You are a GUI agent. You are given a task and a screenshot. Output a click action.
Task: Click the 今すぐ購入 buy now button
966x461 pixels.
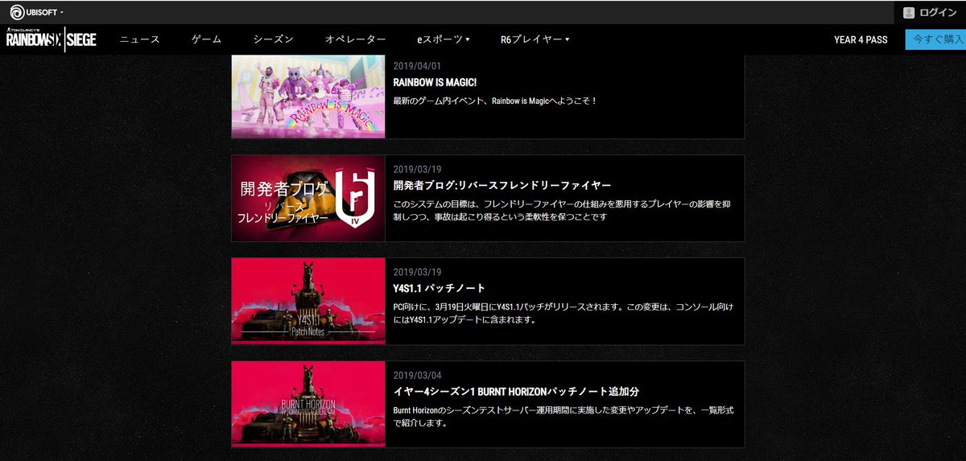(x=935, y=39)
